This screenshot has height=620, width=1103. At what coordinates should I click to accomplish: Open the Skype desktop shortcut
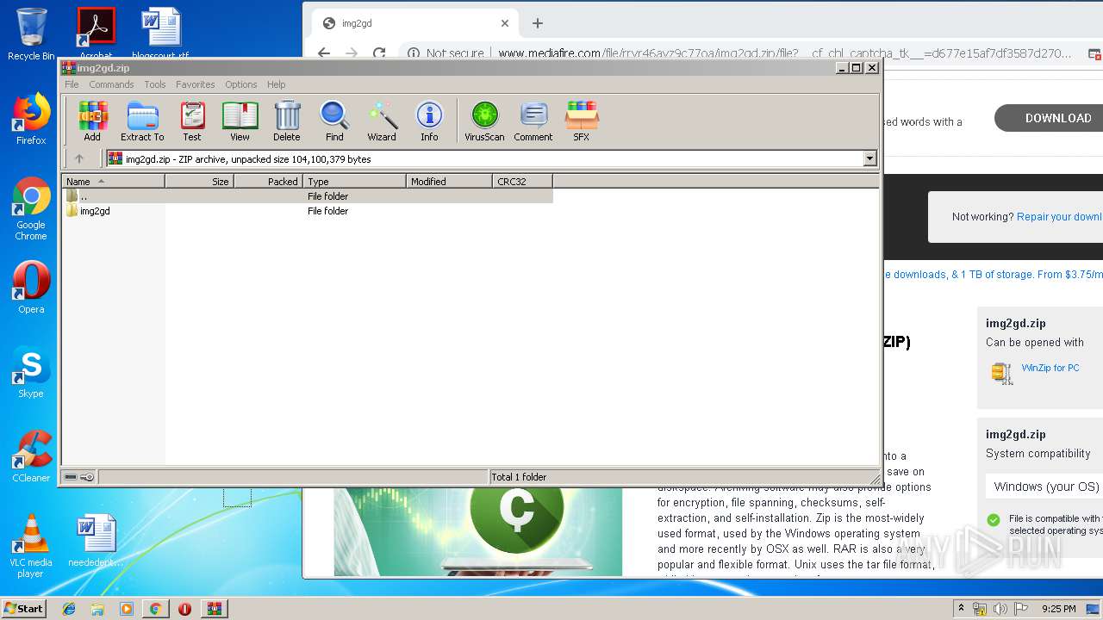point(31,373)
